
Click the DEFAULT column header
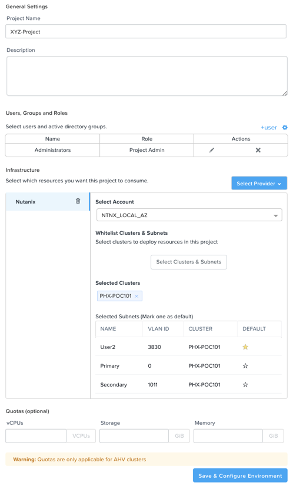[x=254, y=329]
